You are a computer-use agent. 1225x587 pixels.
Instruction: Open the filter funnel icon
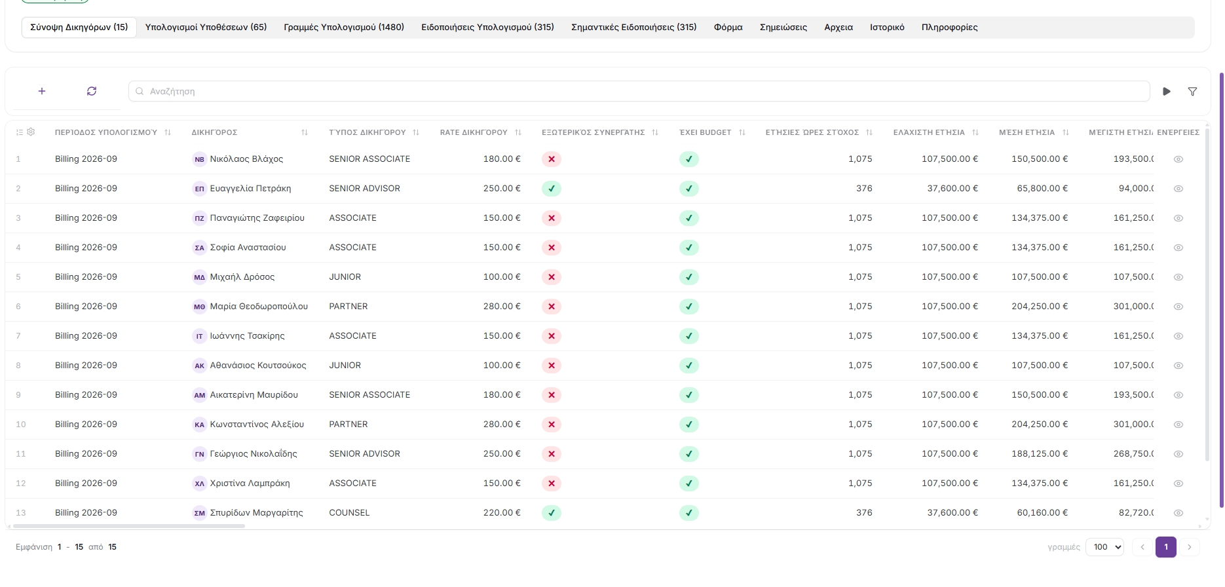pos(1193,92)
